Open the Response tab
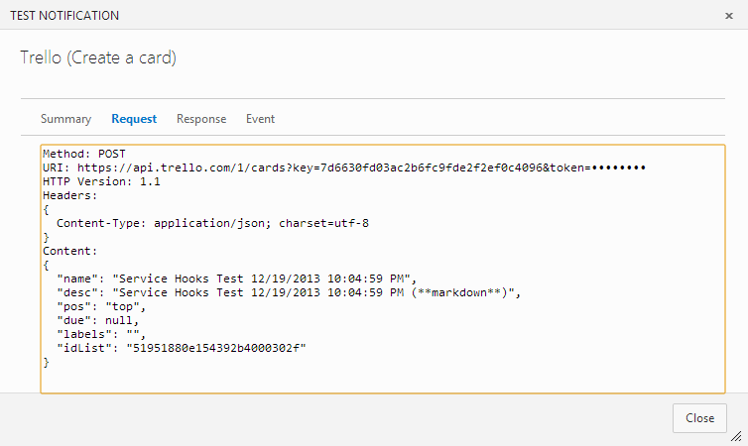The height and width of the screenshot is (446, 748). (x=201, y=119)
